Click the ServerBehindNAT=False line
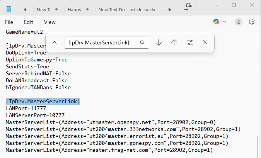The image size is (261, 158). tap(38, 74)
